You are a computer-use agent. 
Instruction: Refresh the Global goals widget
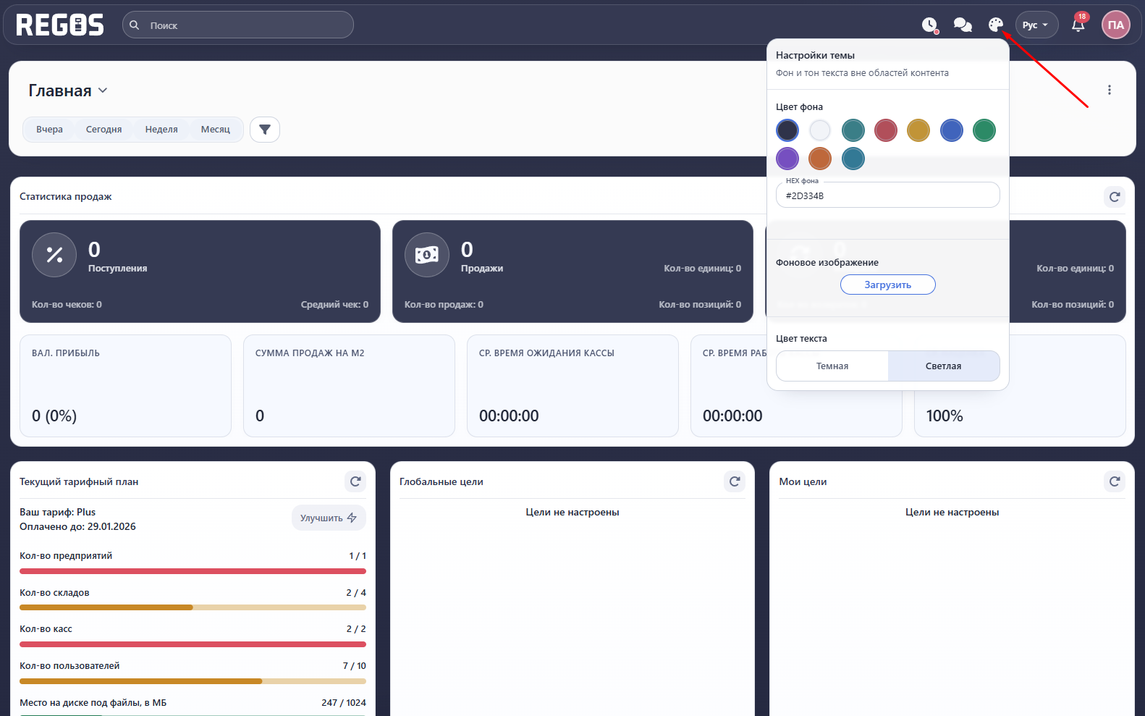click(x=735, y=481)
